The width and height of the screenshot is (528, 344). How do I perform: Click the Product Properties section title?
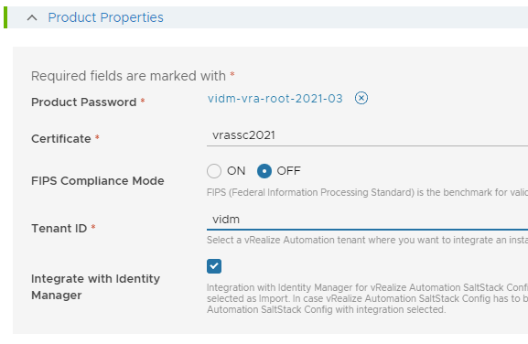tap(105, 17)
